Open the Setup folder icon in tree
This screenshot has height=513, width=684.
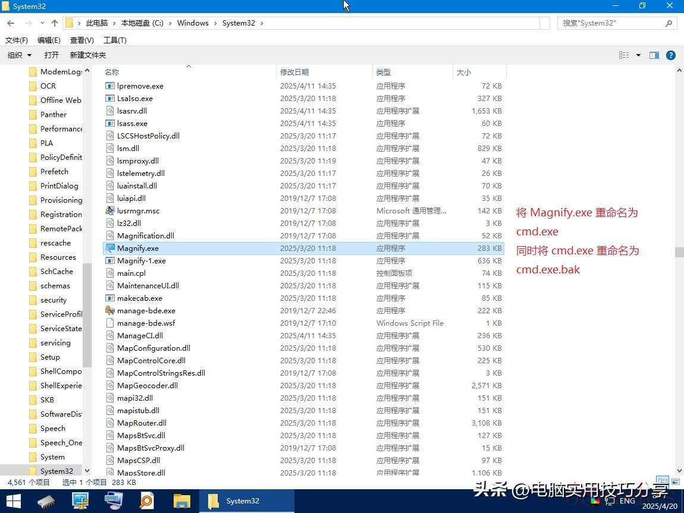click(x=33, y=357)
